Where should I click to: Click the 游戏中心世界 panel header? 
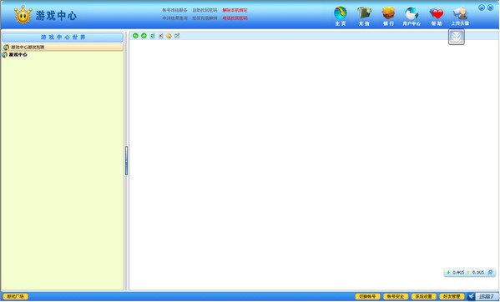[63, 38]
